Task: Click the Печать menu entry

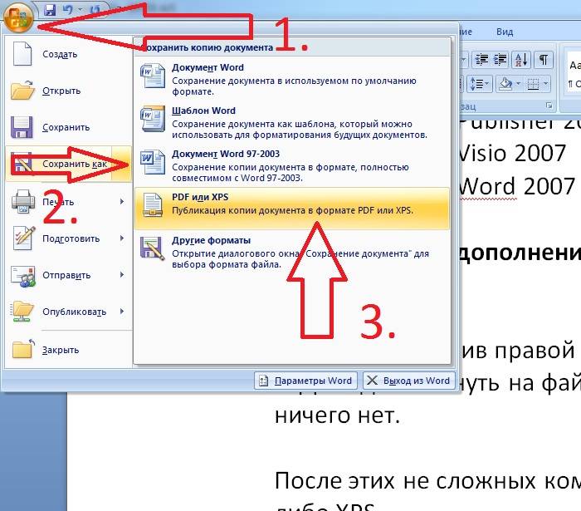Action: 69,202
